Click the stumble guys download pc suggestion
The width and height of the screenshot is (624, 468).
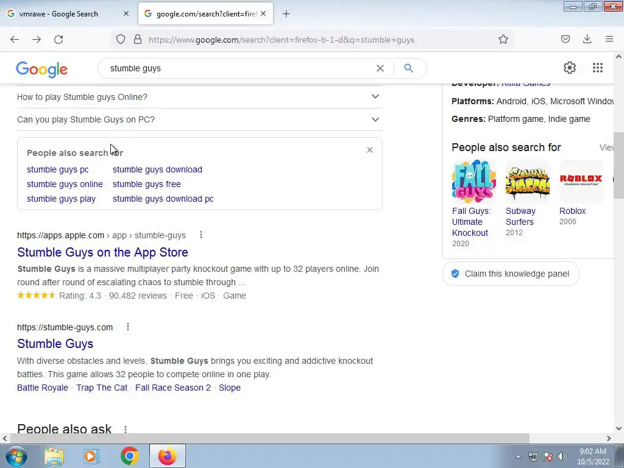163,199
